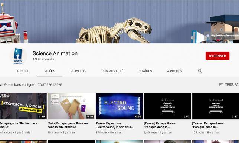Screen dimensions: 239x143
Task: Click title Escape game "Recherche a risque"
Action: (19, 125)
